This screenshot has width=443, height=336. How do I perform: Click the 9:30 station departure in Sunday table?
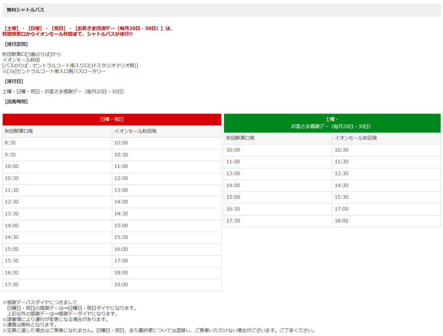click(x=10, y=155)
